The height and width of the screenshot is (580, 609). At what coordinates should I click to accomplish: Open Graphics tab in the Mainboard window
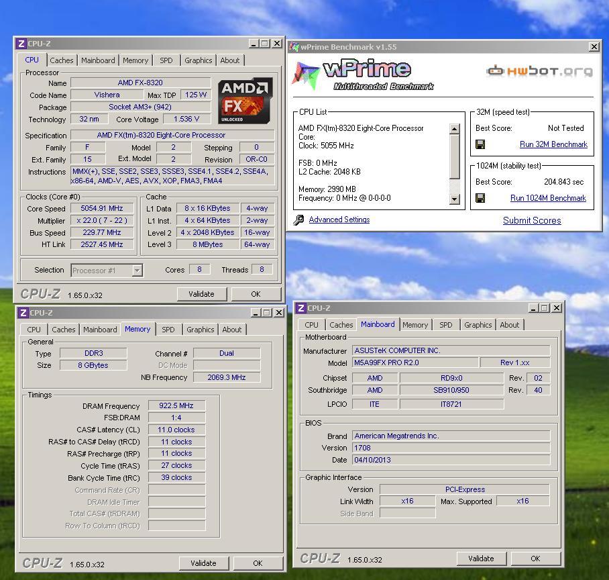click(478, 325)
